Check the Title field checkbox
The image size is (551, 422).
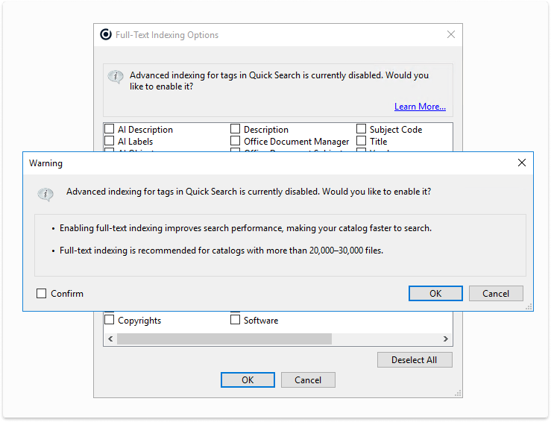(362, 141)
